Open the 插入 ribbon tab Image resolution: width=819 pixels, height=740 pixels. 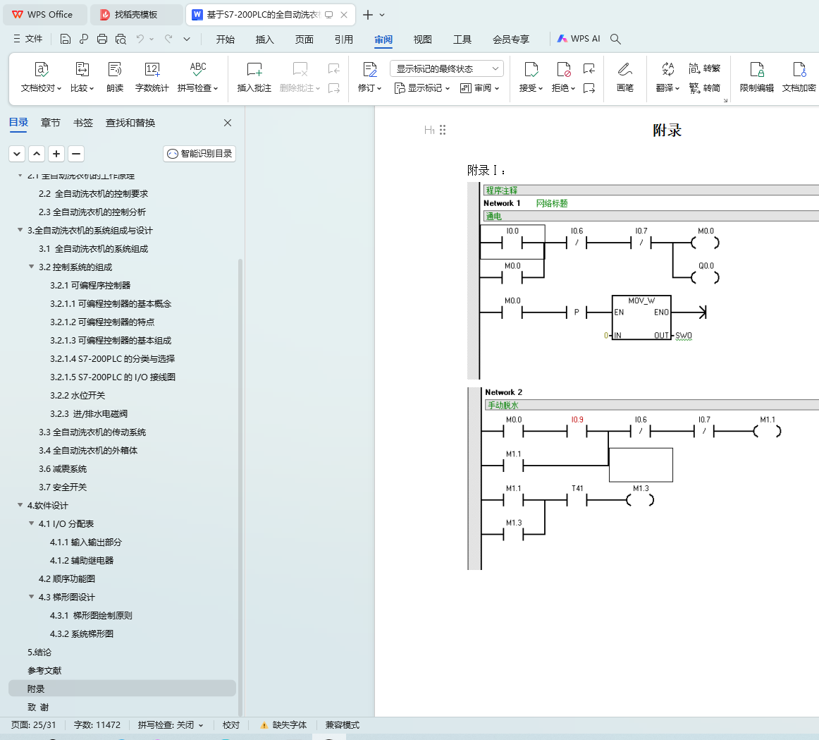click(265, 40)
